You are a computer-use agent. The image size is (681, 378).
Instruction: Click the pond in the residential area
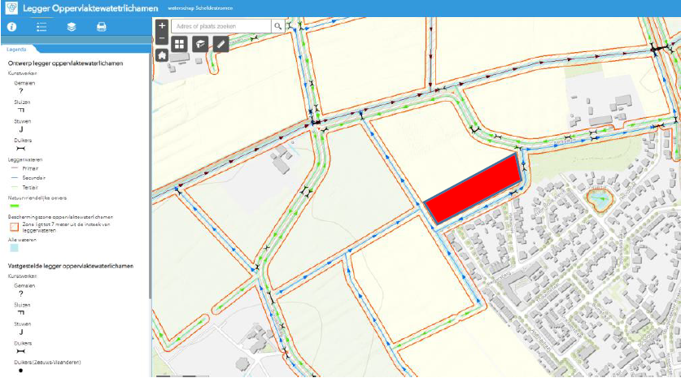(600, 201)
